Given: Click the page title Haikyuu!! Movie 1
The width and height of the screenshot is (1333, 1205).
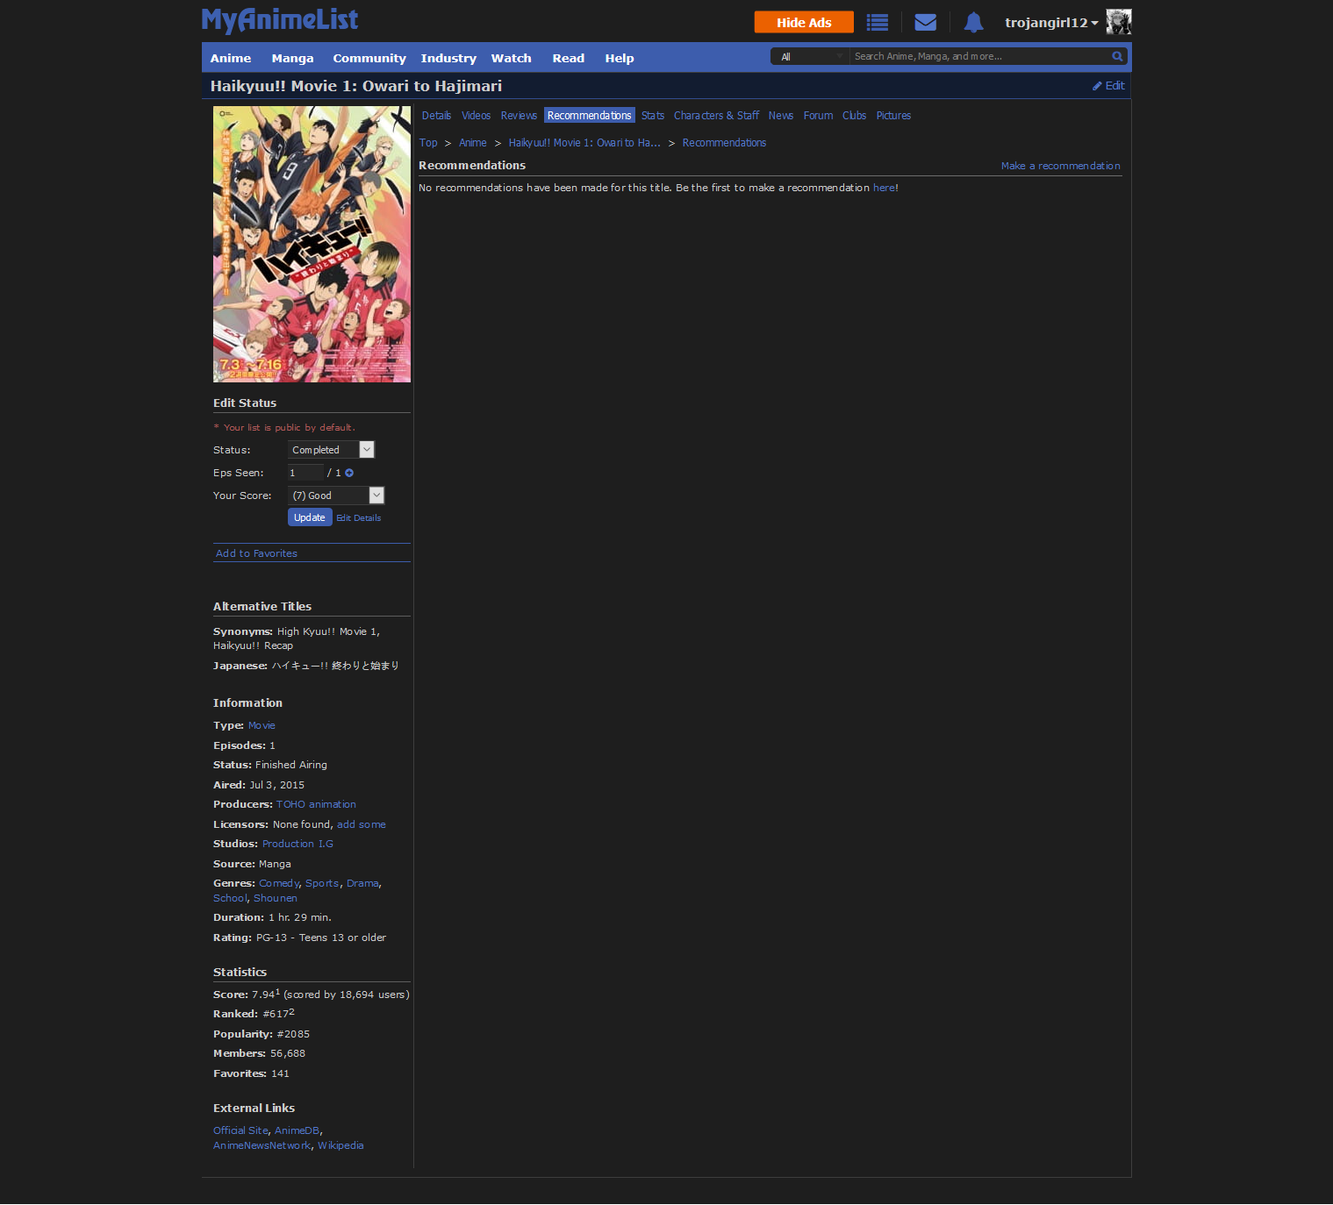Looking at the screenshot, I should coord(356,86).
